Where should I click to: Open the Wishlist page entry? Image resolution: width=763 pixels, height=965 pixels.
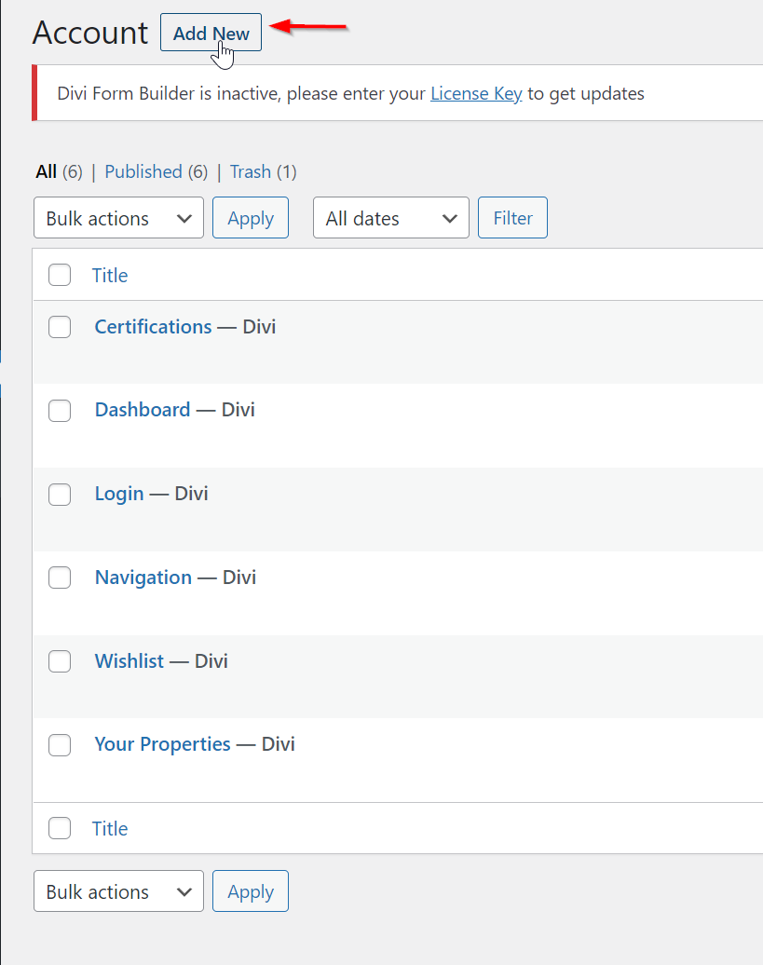point(129,661)
